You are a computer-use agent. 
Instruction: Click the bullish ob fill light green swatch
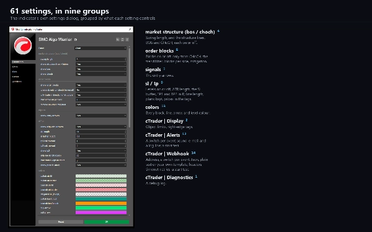pos(101,176)
